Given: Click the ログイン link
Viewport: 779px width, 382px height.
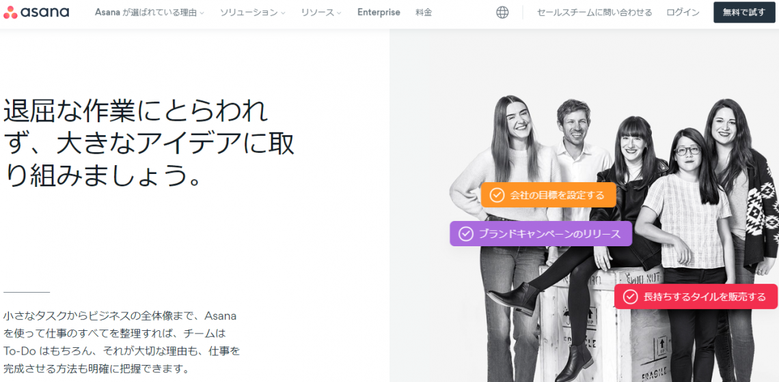Looking at the screenshot, I should [683, 12].
